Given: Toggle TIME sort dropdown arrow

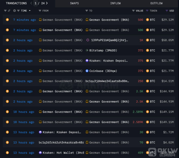Looking at the screenshot, I should 30,11.
